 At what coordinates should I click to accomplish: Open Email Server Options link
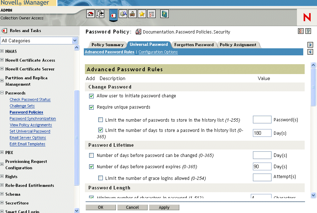pos(28,138)
